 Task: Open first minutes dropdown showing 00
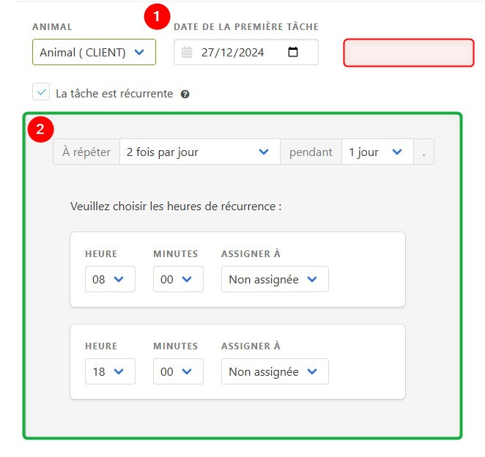click(178, 279)
